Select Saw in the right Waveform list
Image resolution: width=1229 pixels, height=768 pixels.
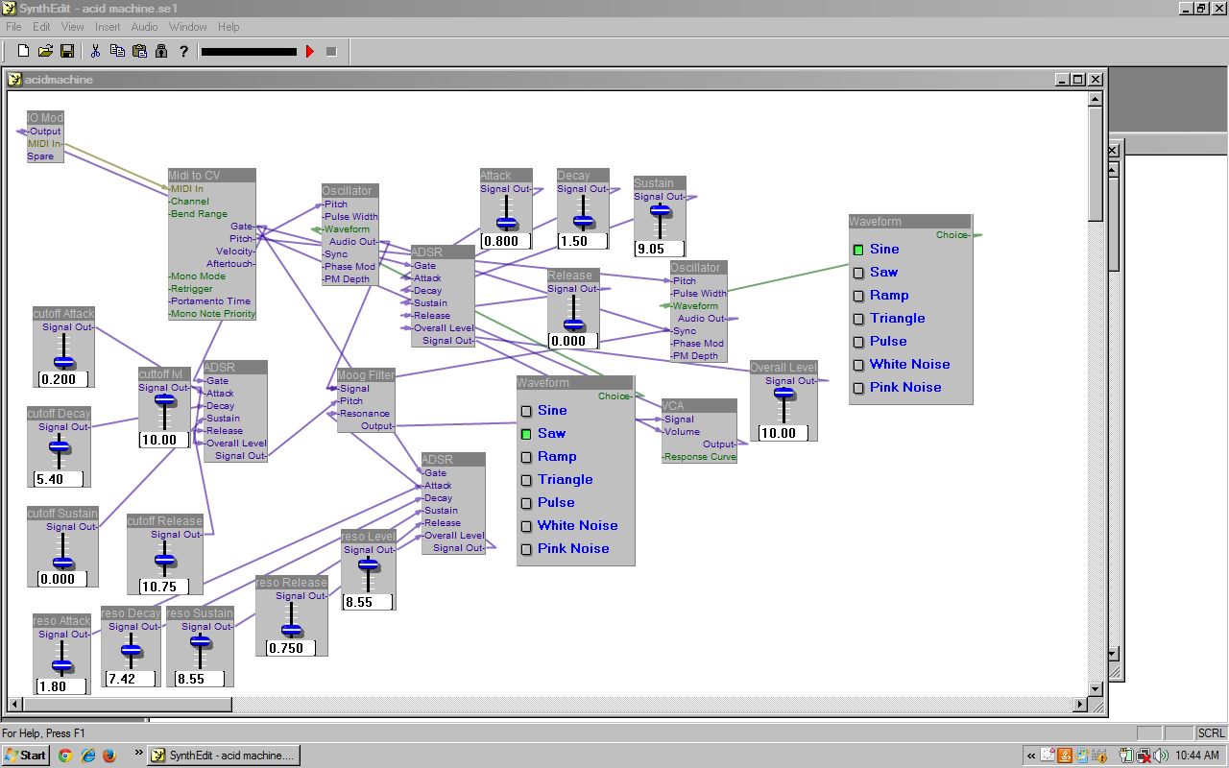click(875, 273)
